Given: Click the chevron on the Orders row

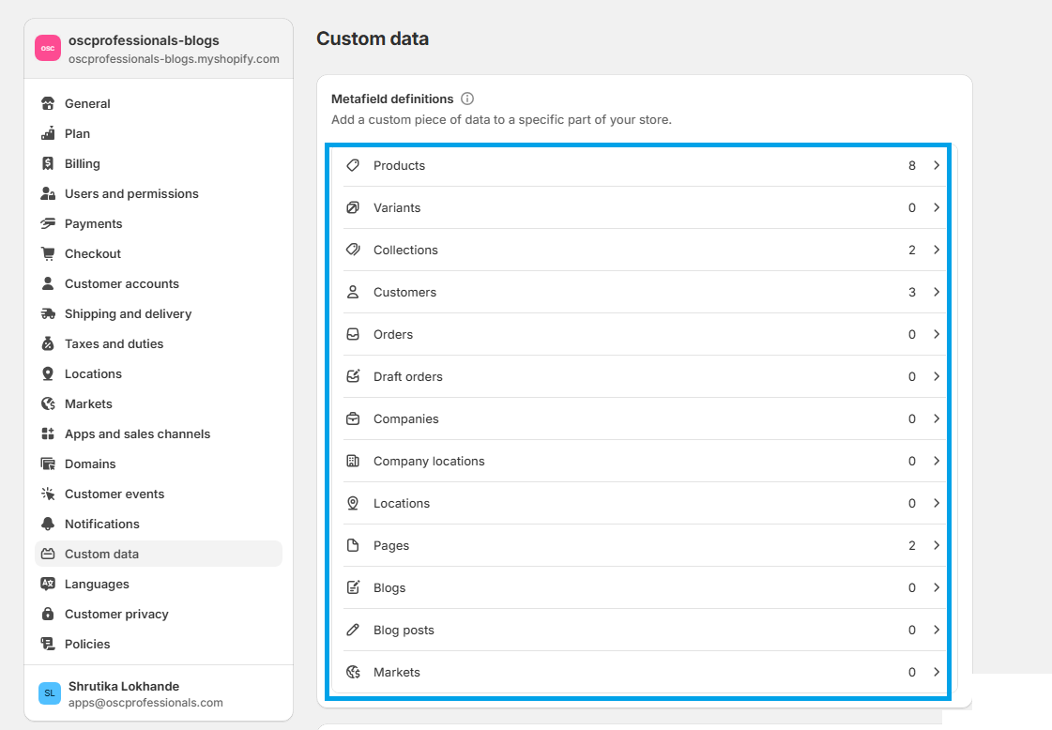Looking at the screenshot, I should [x=936, y=334].
